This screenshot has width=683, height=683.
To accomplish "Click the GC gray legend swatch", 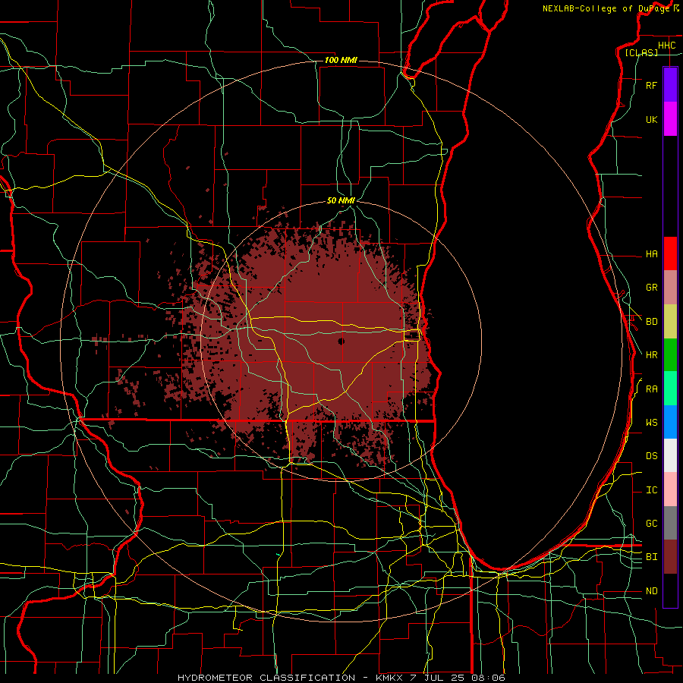I will (x=670, y=523).
